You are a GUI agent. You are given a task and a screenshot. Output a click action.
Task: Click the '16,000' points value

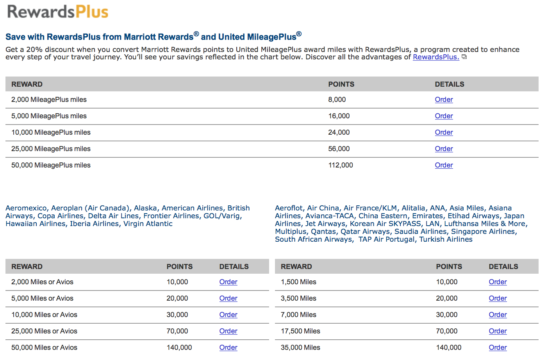click(339, 116)
